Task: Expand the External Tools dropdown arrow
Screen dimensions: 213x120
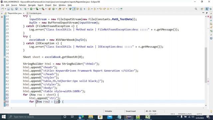Action: 46,9
